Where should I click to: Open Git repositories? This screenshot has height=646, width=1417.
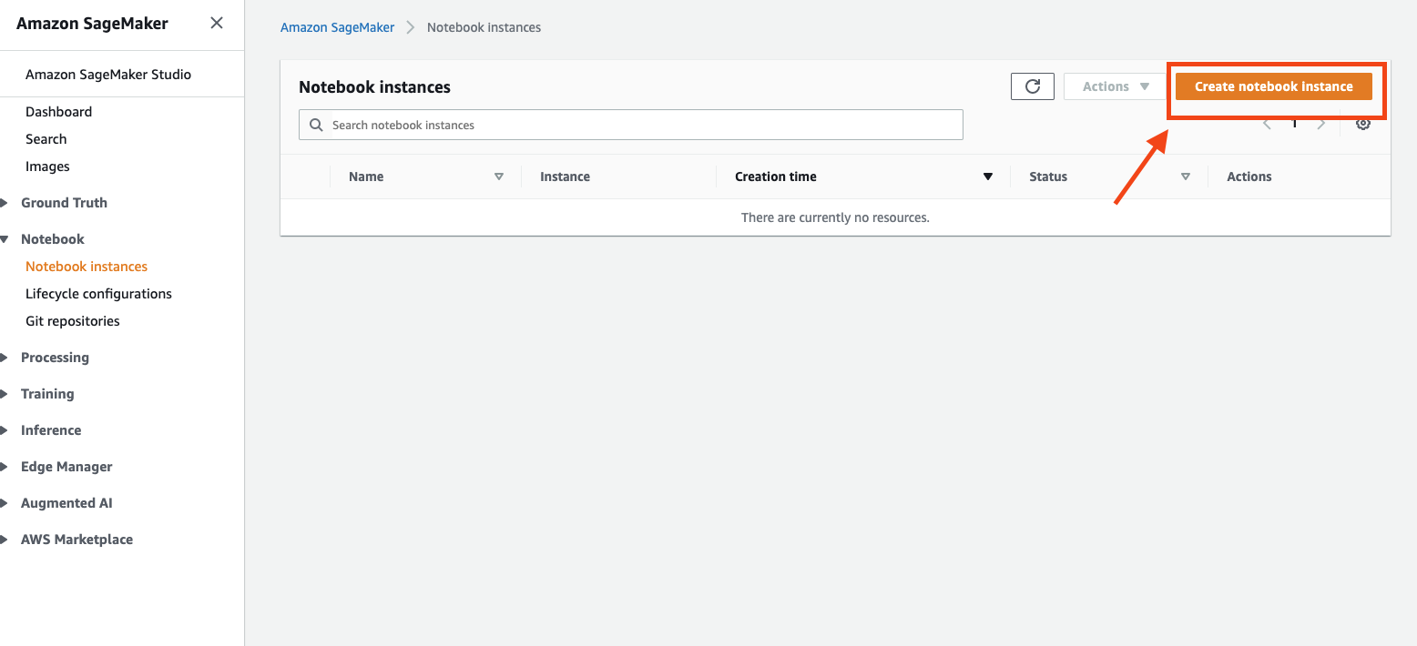tap(73, 321)
